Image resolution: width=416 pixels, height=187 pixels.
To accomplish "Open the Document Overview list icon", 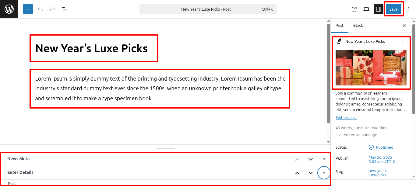I will coord(65,9).
